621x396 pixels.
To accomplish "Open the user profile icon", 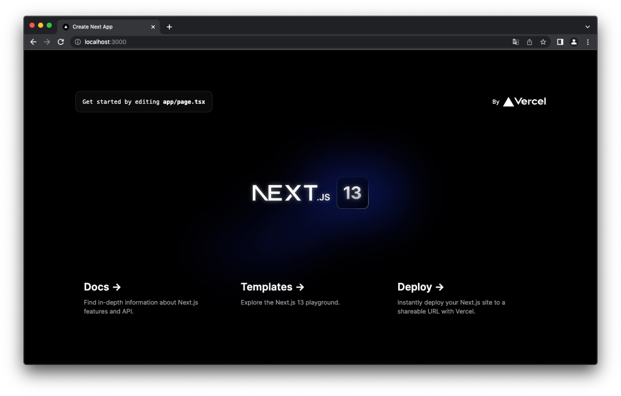I will point(574,42).
